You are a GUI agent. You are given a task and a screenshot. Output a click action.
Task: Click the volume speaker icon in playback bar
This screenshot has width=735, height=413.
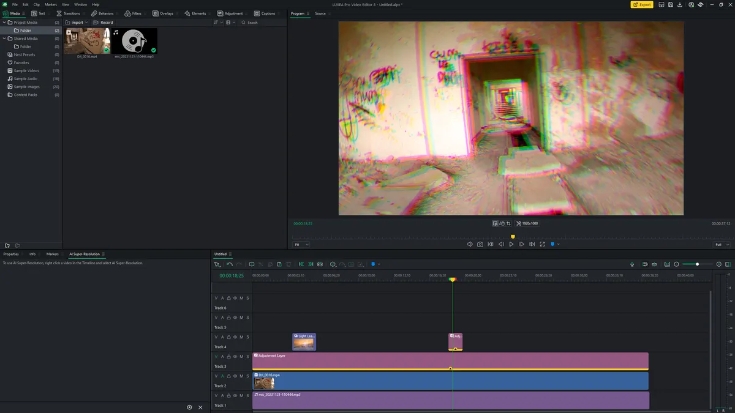point(470,244)
